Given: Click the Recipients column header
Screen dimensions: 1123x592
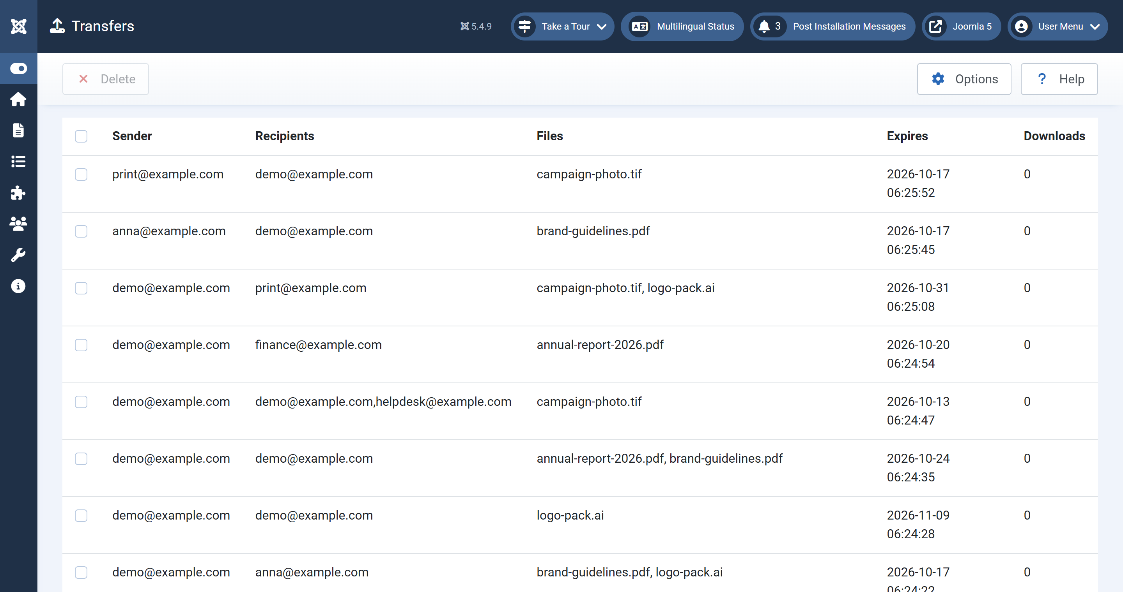Looking at the screenshot, I should click(x=284, y=136).
